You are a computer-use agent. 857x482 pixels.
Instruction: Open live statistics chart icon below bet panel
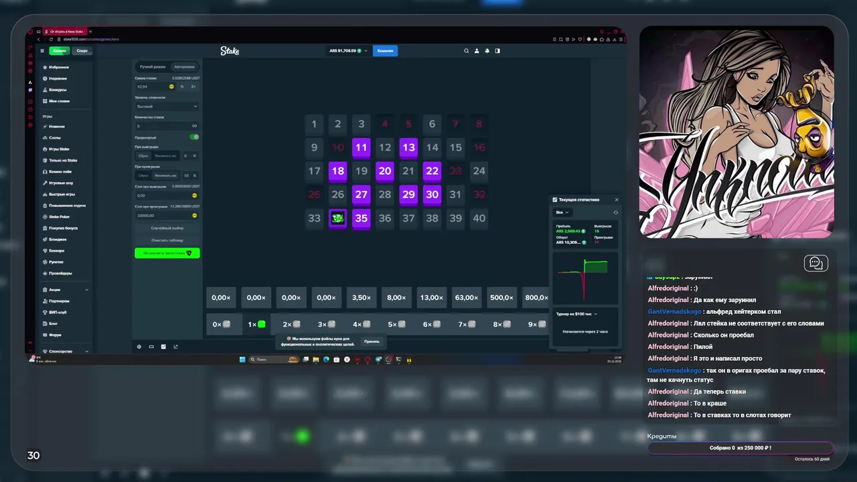(163, 347)
